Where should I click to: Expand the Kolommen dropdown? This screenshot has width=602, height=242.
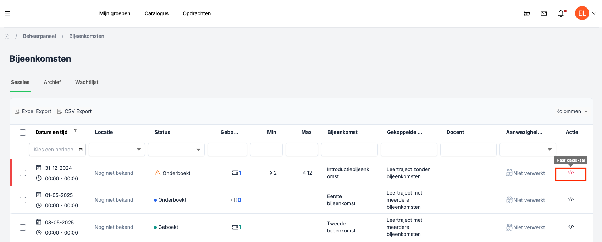(x=571, y=111)
